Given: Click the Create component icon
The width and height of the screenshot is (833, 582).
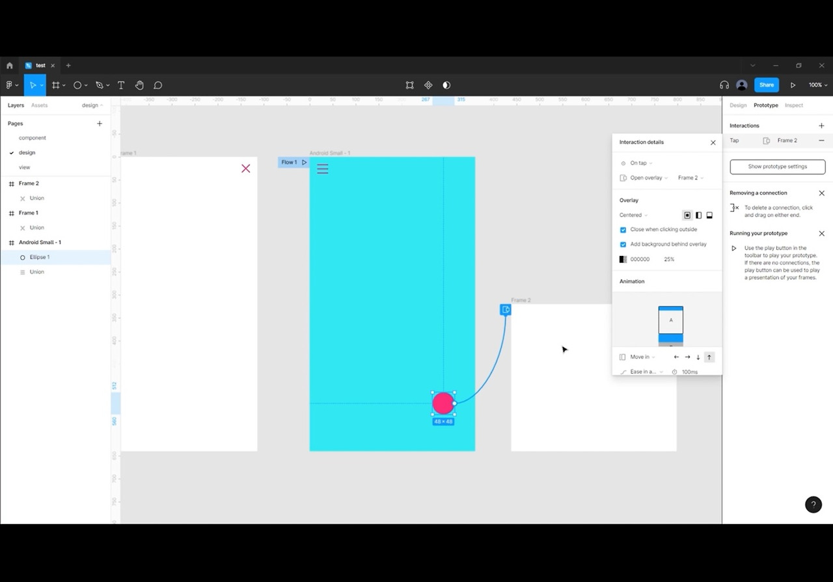Looking at the screenshot, I should [x=428, y=85].
